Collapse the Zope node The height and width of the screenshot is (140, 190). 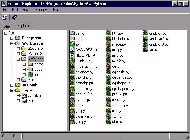pos(12,90)
